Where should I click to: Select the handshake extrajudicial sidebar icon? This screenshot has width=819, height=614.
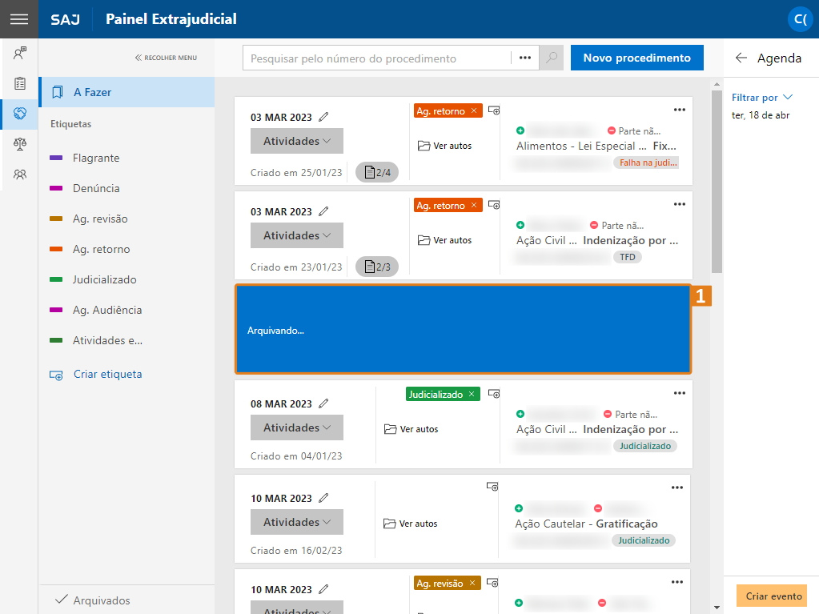pyautogui.click(x=20, y=114)
